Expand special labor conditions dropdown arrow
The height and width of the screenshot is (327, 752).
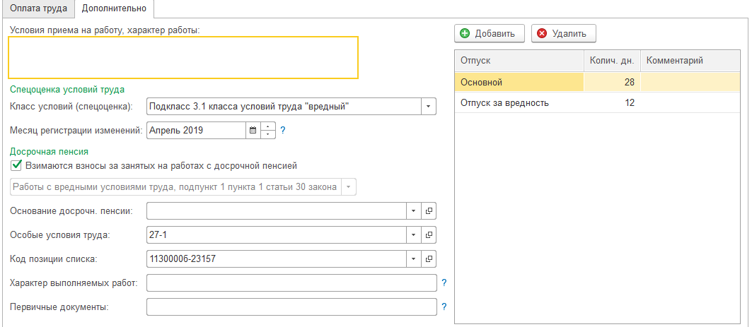click(413, 234)
